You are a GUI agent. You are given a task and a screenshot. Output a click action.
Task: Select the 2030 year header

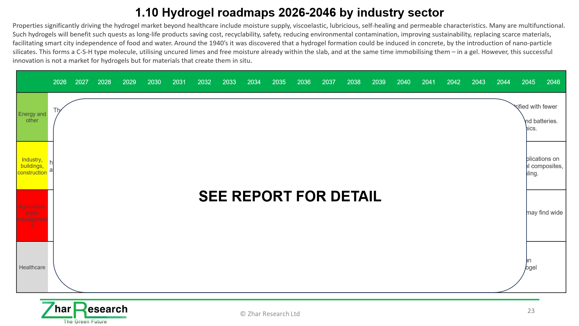pos(154,82)
